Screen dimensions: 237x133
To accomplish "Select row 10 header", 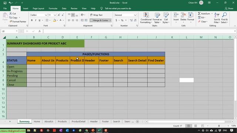I will tap(3, 89).
